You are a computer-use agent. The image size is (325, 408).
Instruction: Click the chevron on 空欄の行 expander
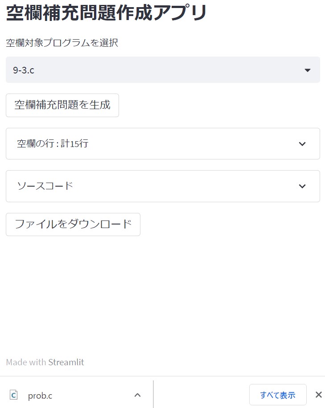(x=302, y=144)
